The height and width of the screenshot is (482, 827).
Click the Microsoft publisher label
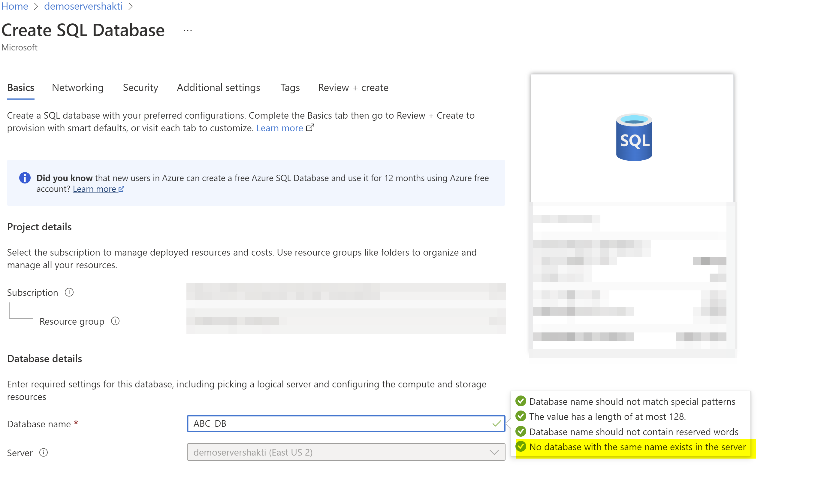20,48
